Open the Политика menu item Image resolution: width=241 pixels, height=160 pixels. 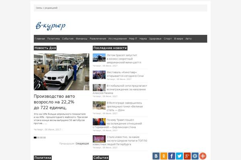tap(53, 39)
